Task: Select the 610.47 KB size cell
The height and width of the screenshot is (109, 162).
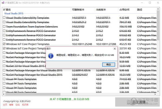Action: 125,40
